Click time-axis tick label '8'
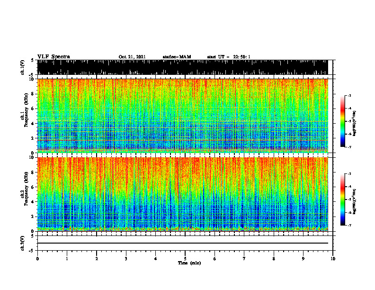This screenshot has width=375, height=290. click(x=274, y=259)
